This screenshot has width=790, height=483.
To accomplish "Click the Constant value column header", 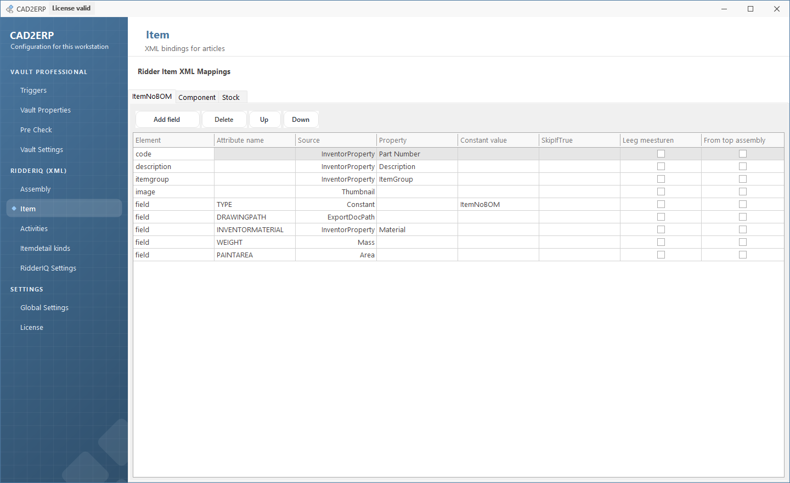I will (x=499, y=140).
